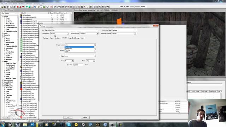
Task: Open the NavMesh menu
Action: pyautogui.click(x=22, y=4)
